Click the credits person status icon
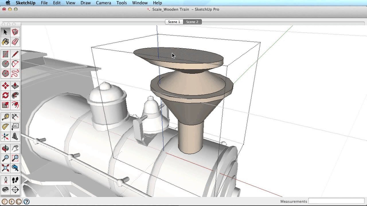 (11, 201)
